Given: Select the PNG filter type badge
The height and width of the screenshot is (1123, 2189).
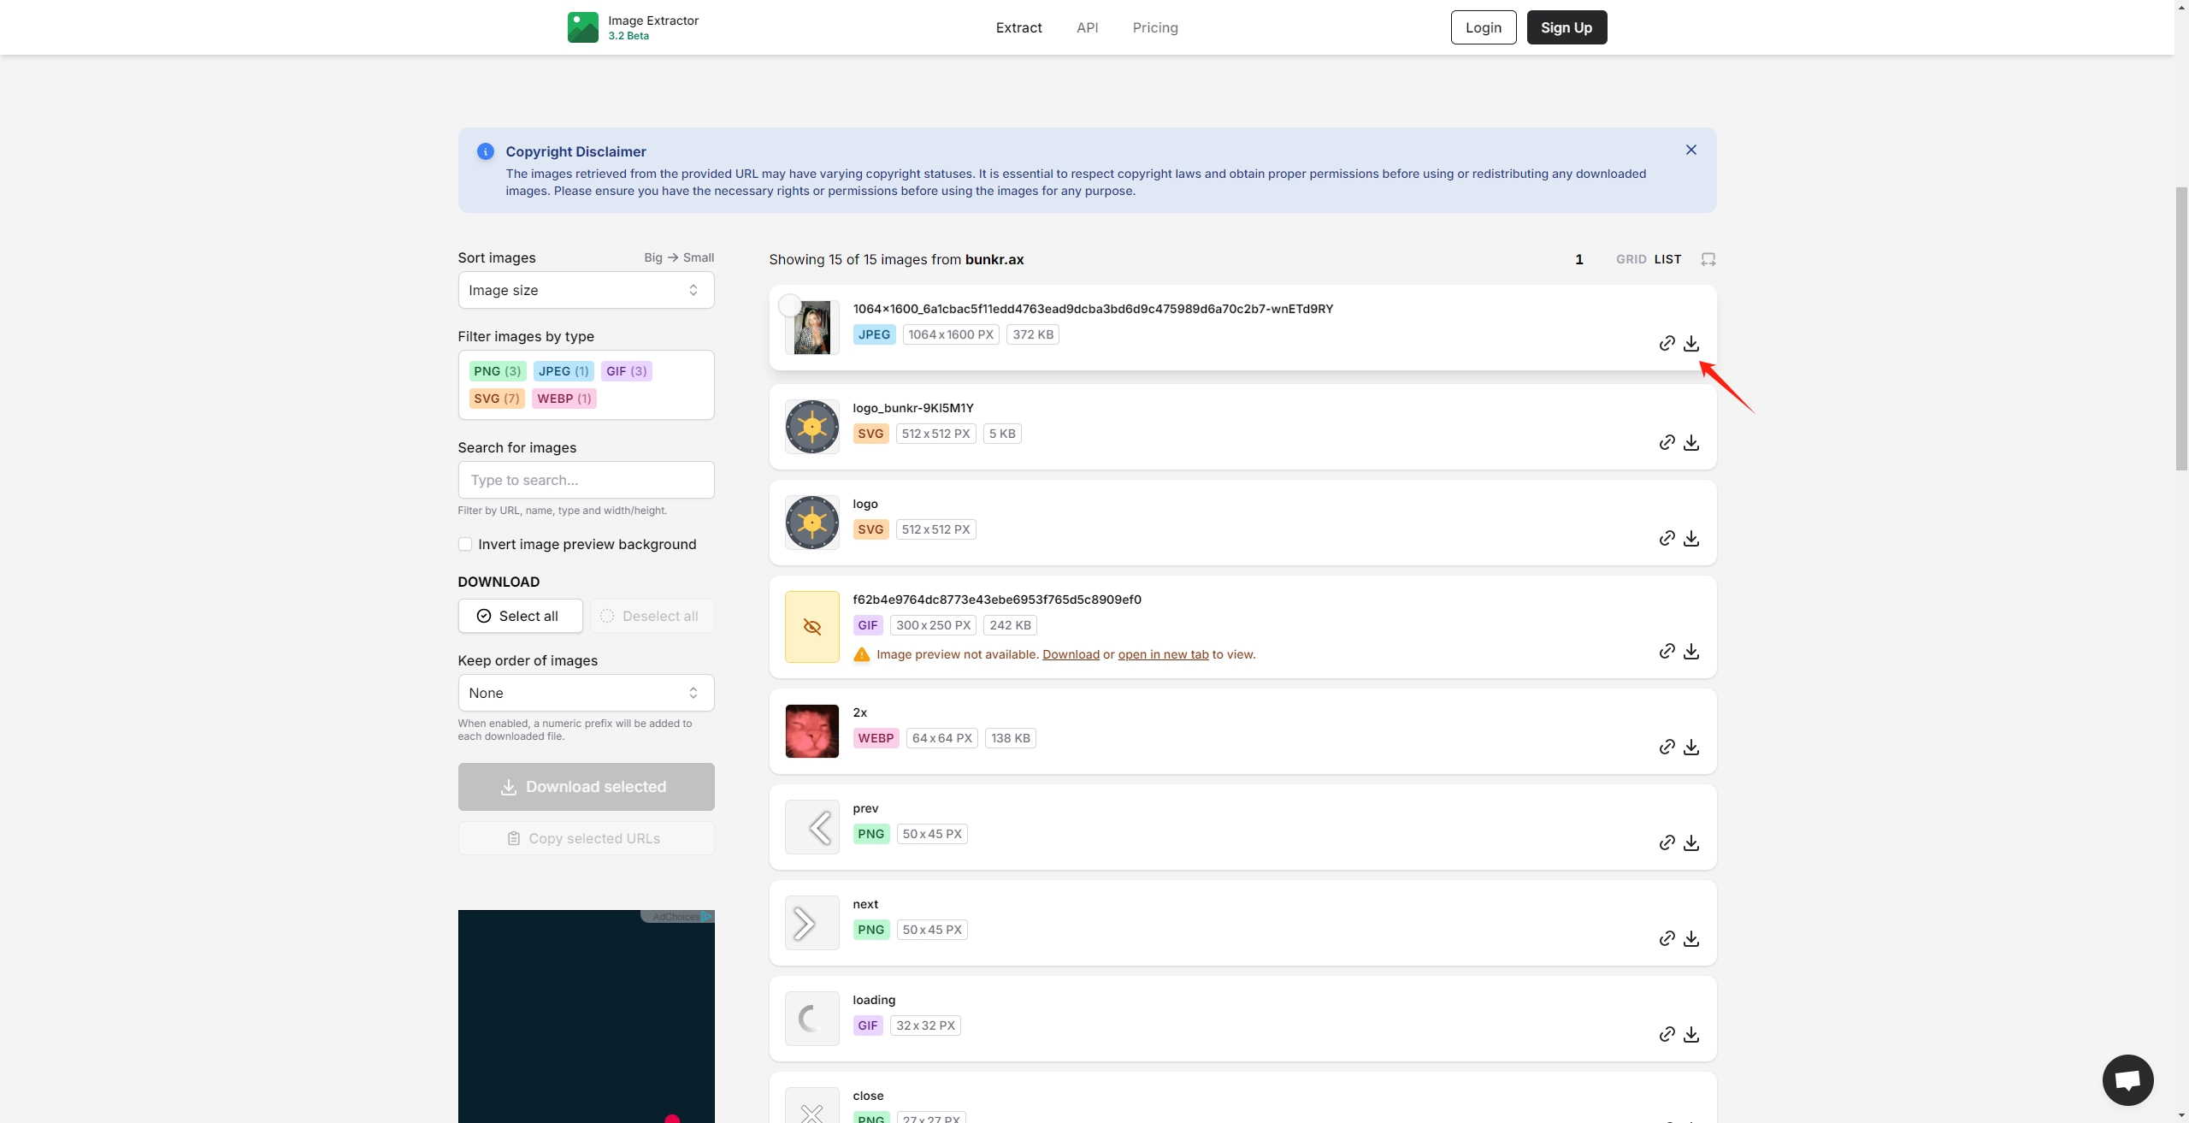Looking at the screenshot, I should [x=495, y=371].
